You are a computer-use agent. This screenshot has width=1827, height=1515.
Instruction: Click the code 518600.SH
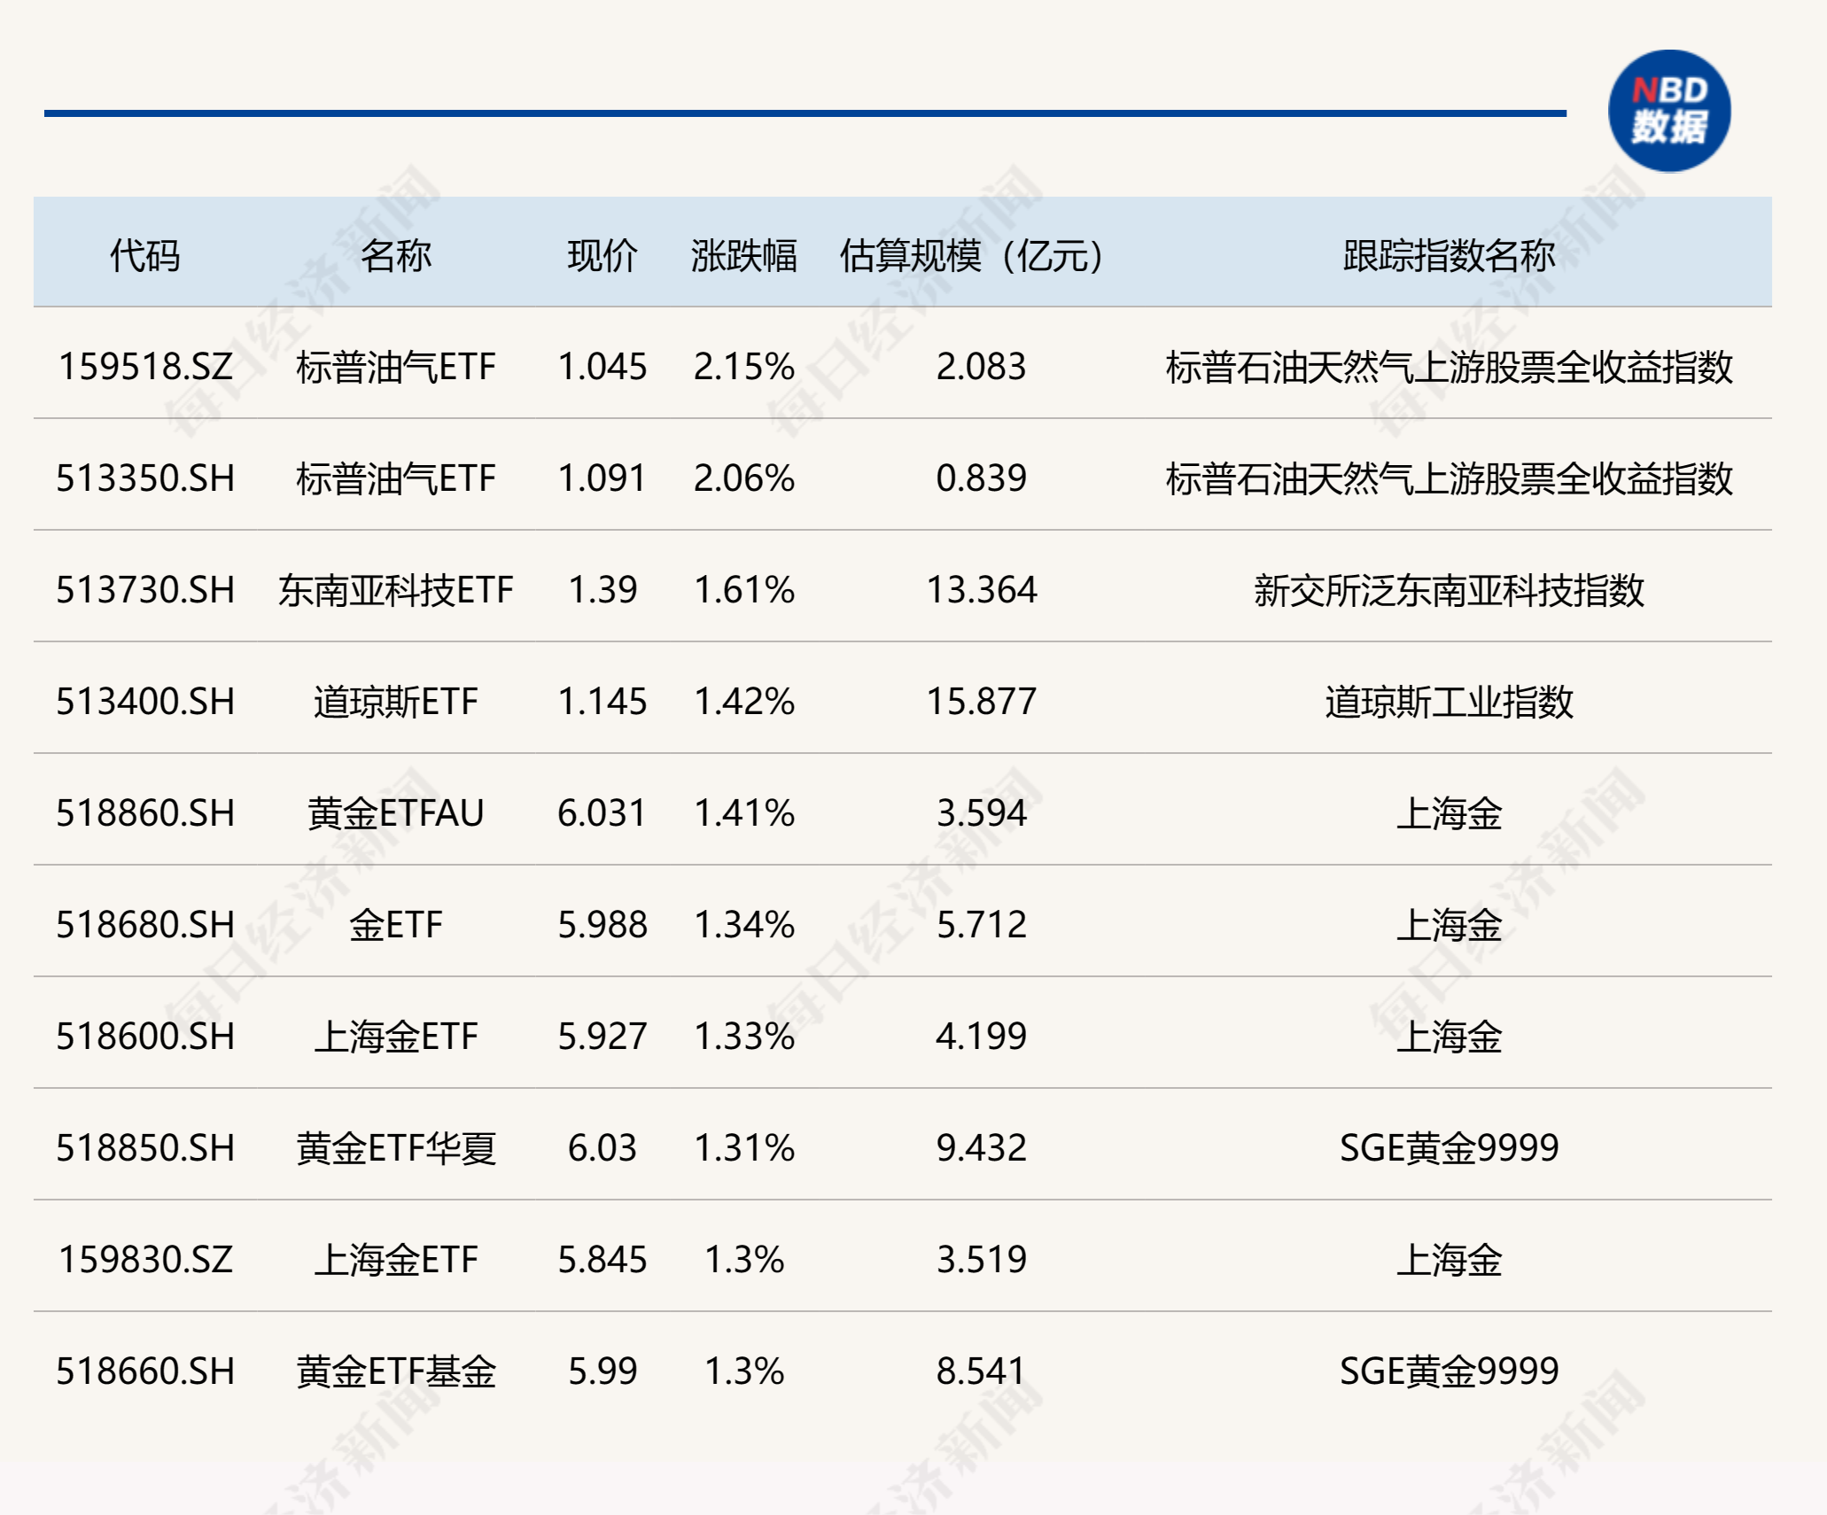[x=145, y=1037]
